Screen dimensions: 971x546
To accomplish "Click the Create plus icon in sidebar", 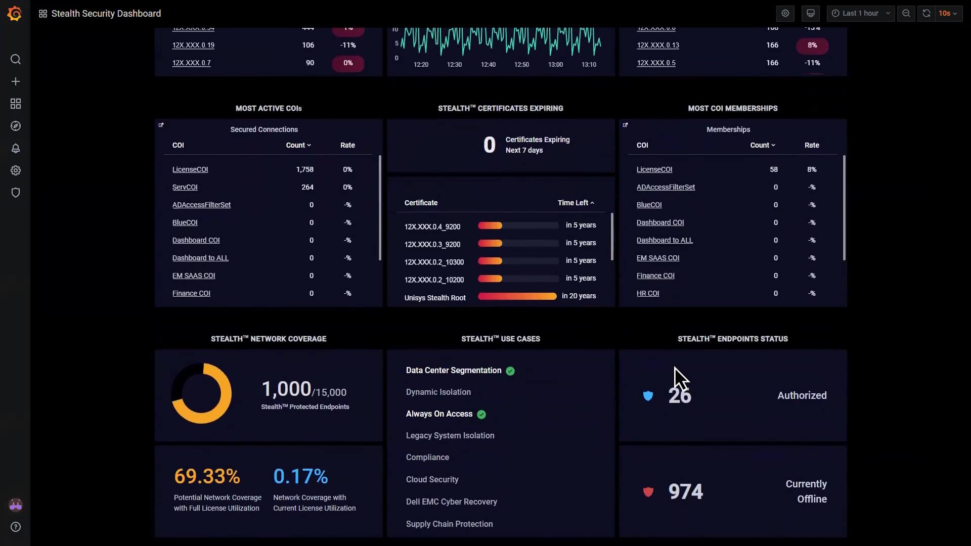I will [16, 82].
